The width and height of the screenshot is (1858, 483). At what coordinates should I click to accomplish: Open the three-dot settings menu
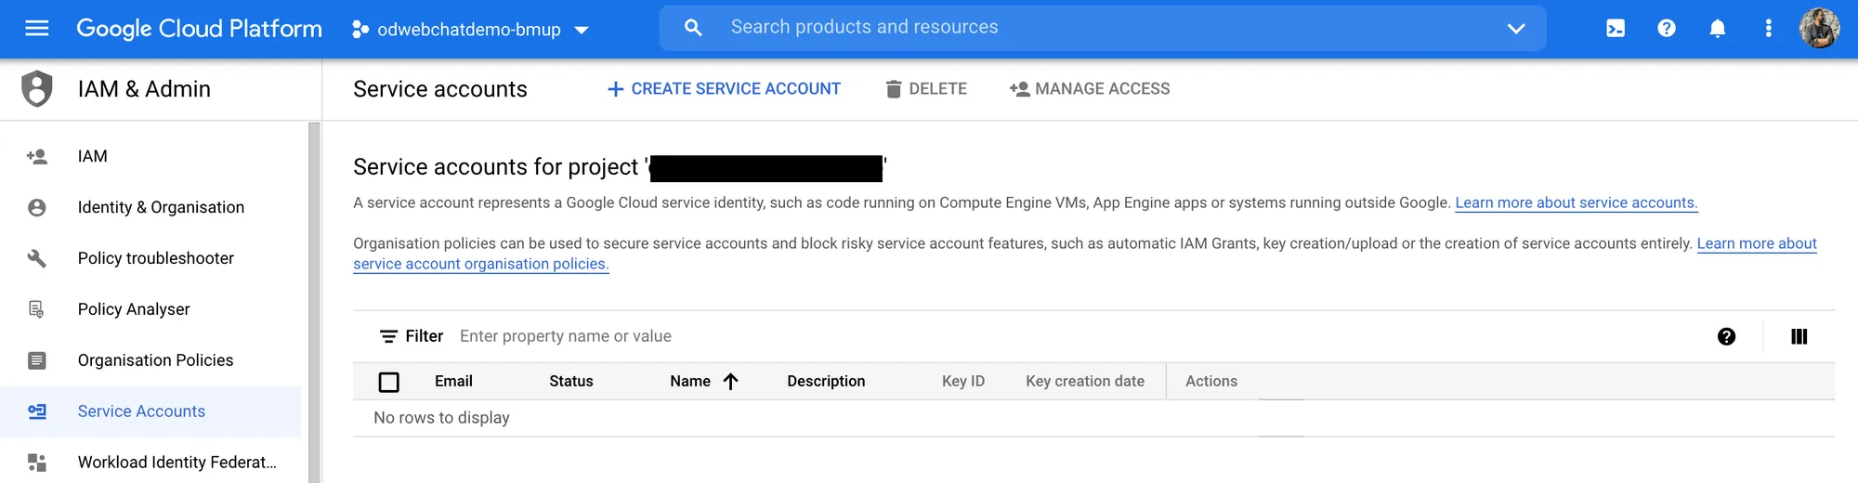click(x=1768, y=29)
